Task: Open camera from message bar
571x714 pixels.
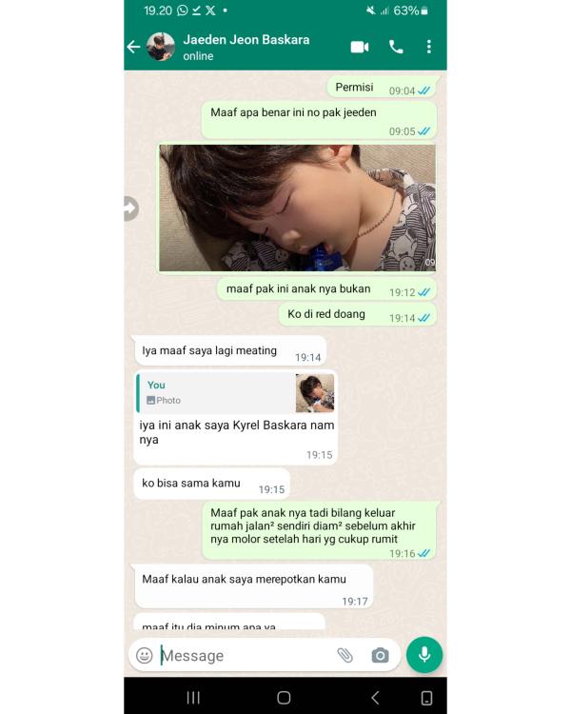Action: 381,655
